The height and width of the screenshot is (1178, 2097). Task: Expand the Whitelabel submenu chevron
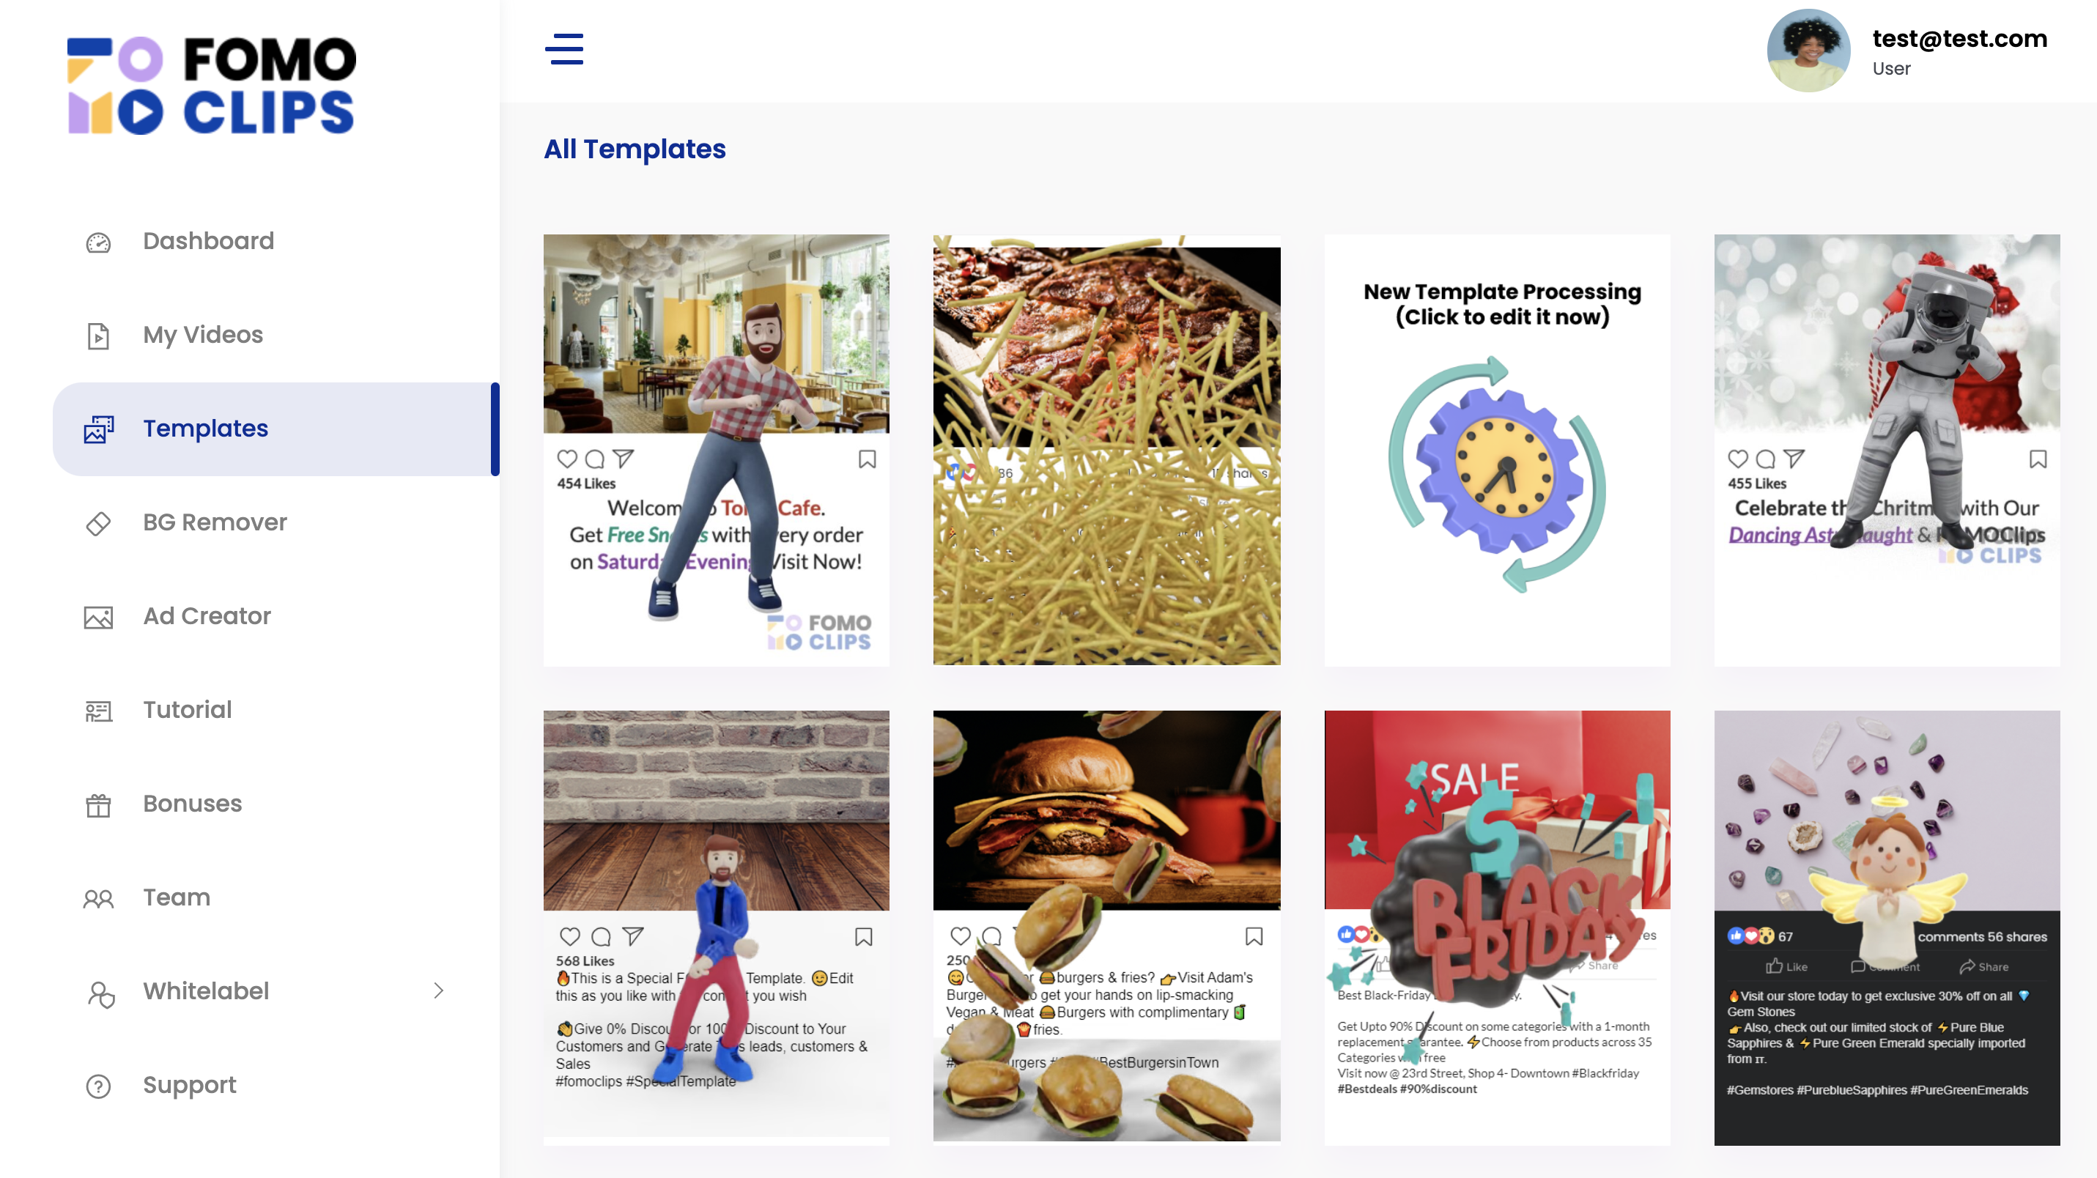click(439, 990)
